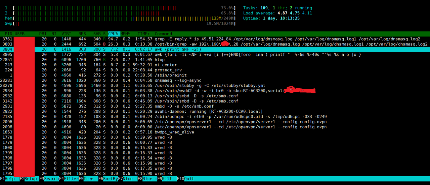Select the wred -B process with PID 1778
Viewport: 430px width, 185px height.
(x=215, y=137)
